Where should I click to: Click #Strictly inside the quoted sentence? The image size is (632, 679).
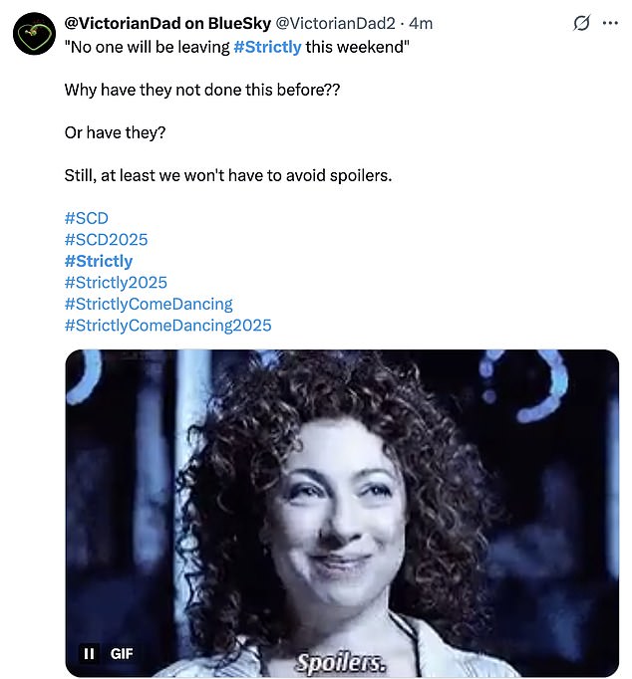tap(267, 47)
